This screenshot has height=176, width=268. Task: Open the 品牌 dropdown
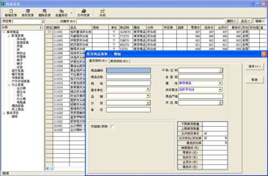click(x=148, y=96)
